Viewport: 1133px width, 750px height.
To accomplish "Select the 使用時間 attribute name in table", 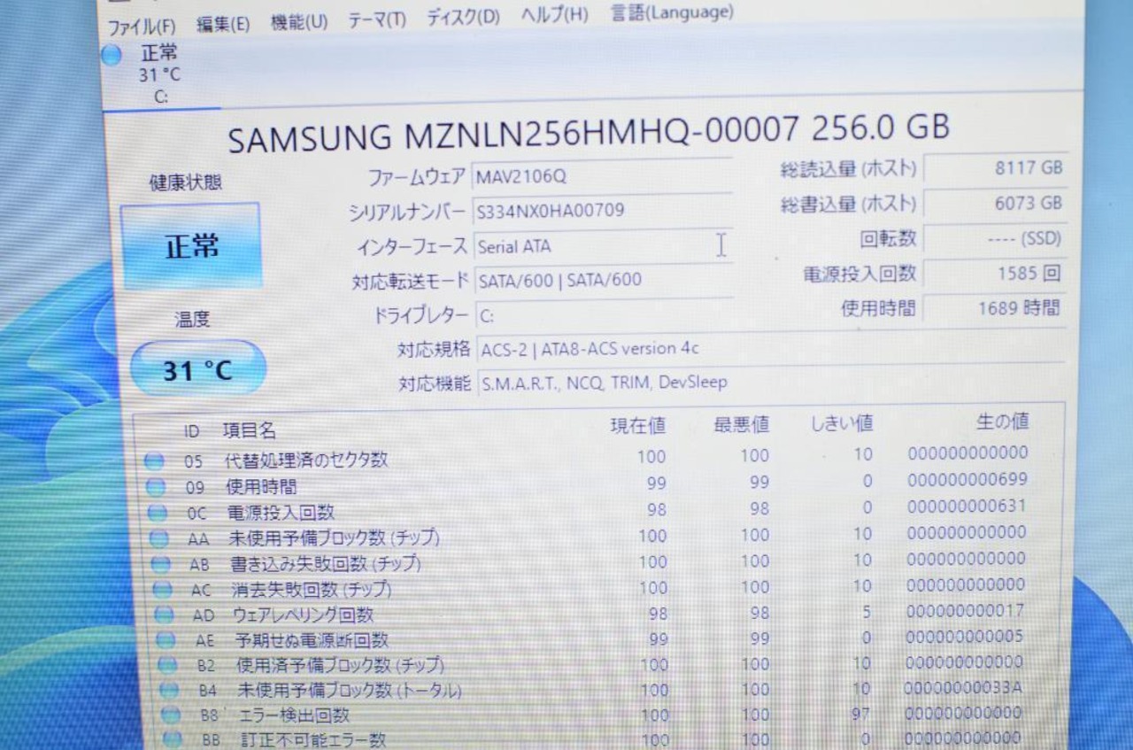I will coord(261,486).
